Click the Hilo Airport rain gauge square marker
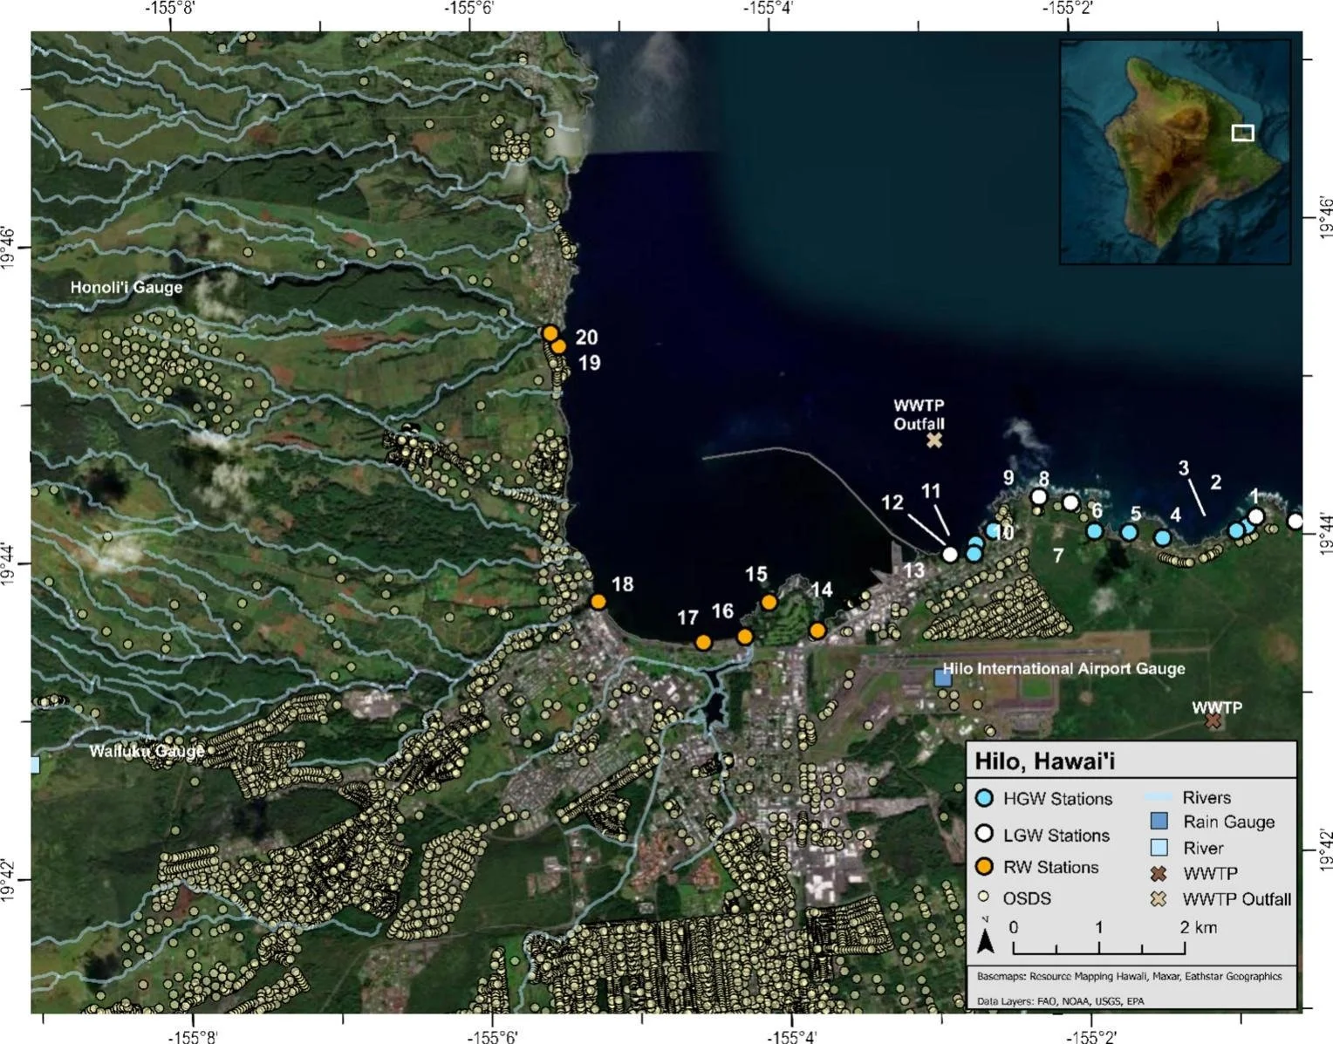 942,678
